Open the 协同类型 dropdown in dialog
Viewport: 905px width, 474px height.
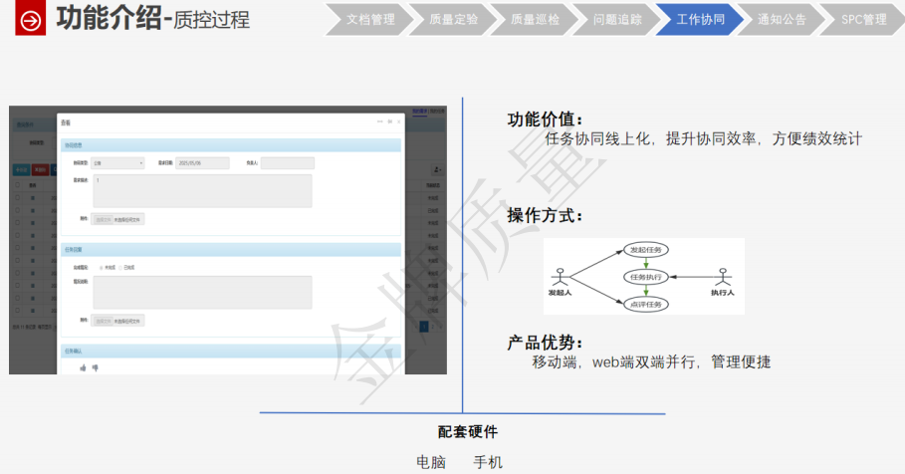(x=117, y=163)
